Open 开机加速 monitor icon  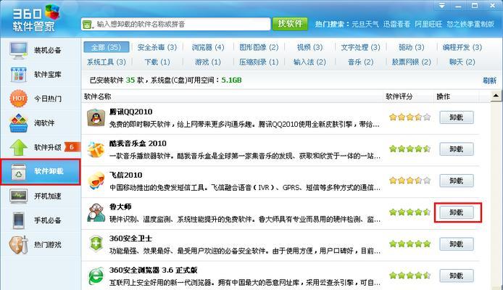tap(18, 196)
